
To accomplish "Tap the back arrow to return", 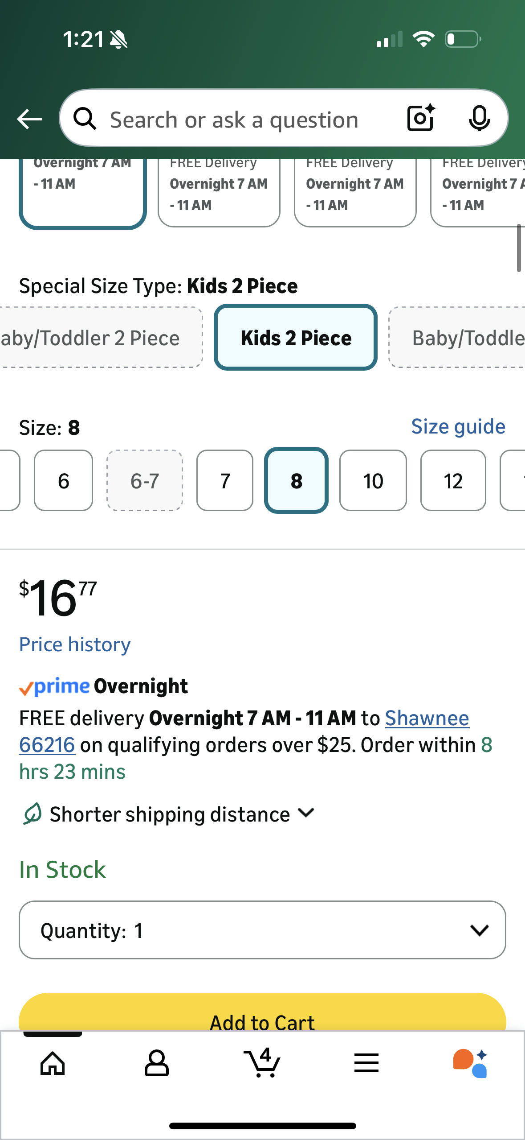I will coord(28,118).
